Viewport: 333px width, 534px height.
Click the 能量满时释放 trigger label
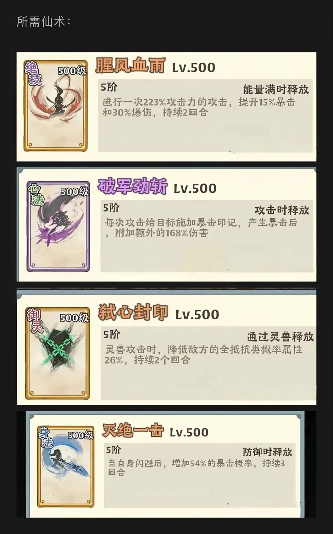click(x=276, y=89)
